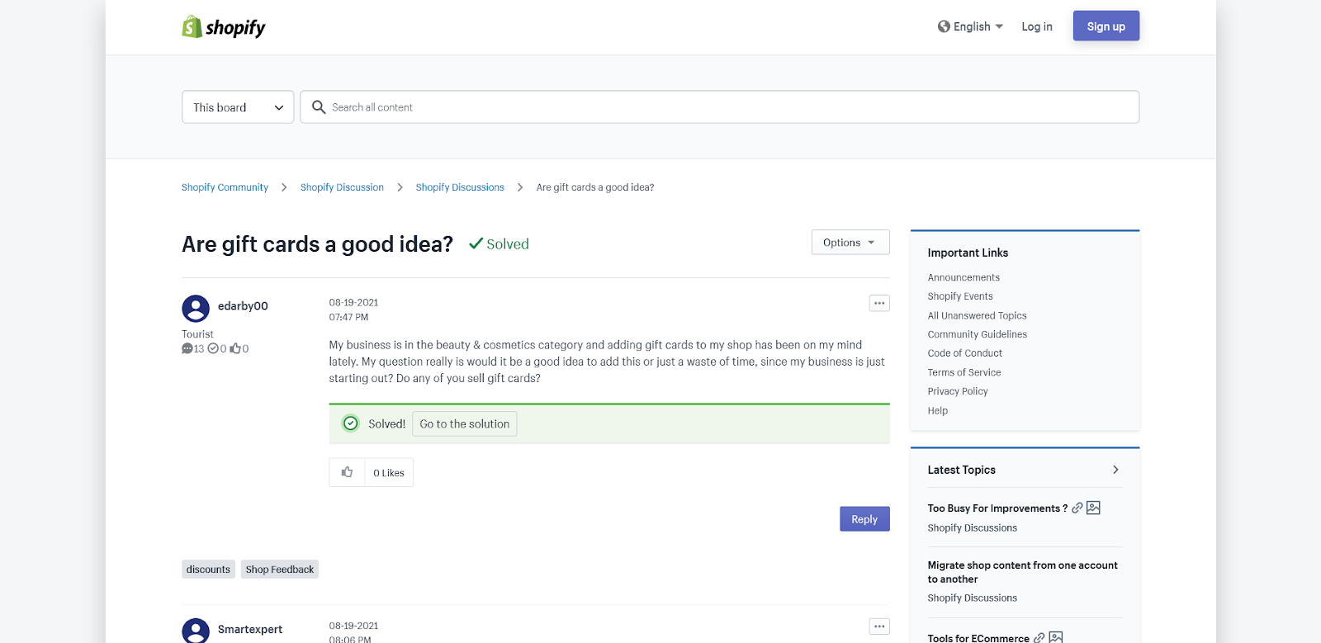
Task: Click the green solved checkmark circle icon
Action: click(x=351, y=423)
